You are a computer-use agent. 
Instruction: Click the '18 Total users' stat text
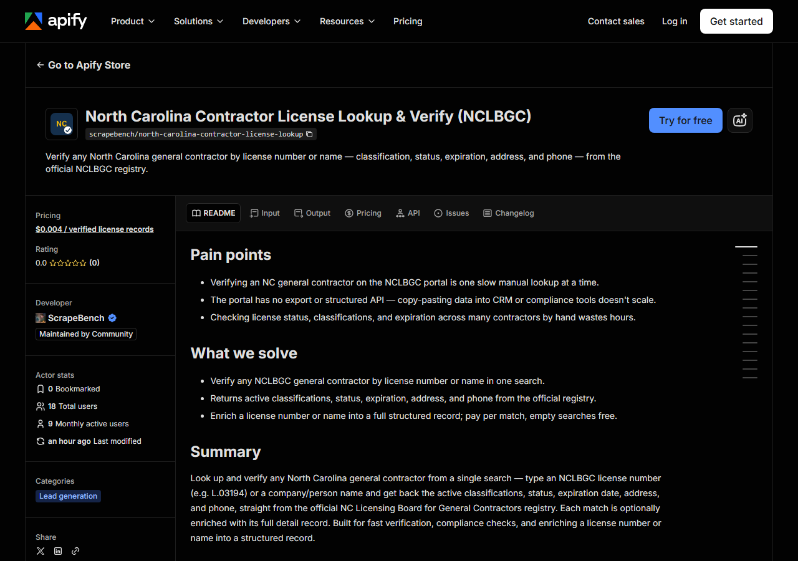pyautogui.click(x=73, y=406)
